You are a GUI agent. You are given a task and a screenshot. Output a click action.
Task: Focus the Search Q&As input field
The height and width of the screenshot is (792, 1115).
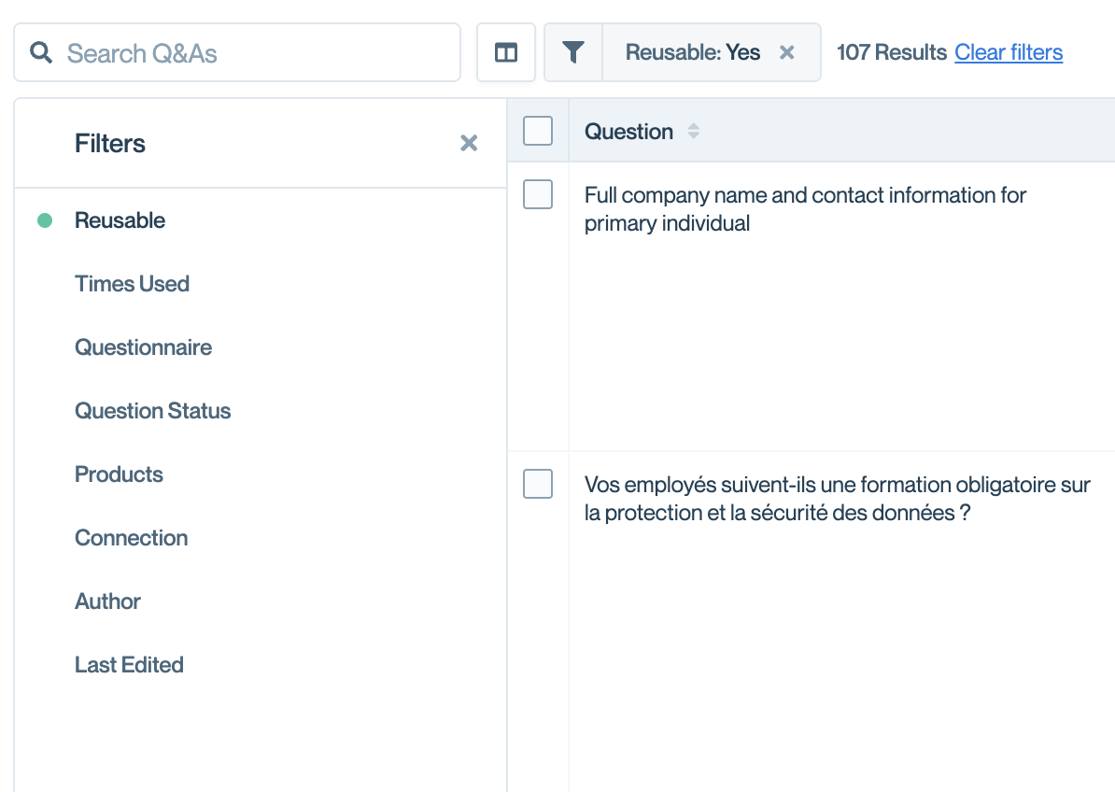click(237, 52)
